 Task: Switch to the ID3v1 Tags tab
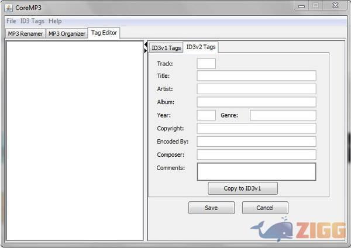(166, 48)
